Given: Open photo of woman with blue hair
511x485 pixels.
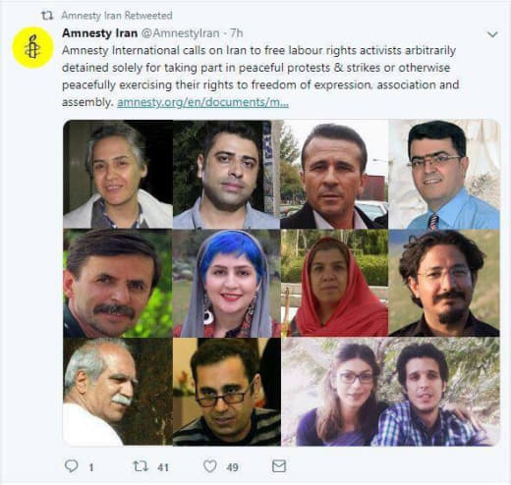Looking at the screenshot, I should click(227, 284).
